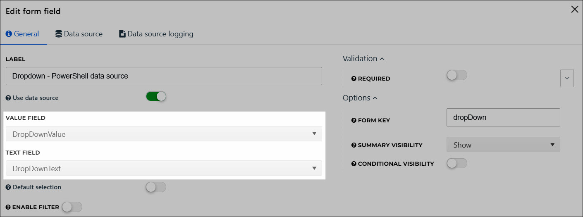The height and width of the screenshot is (217, 583).
Task: Open the Summary Visibility Show dropdown
Action: pyautogui.click(x=503, y=145)
